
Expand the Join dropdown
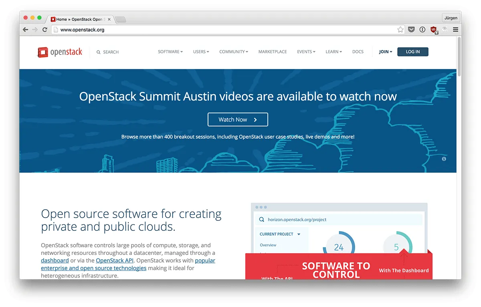386,52
